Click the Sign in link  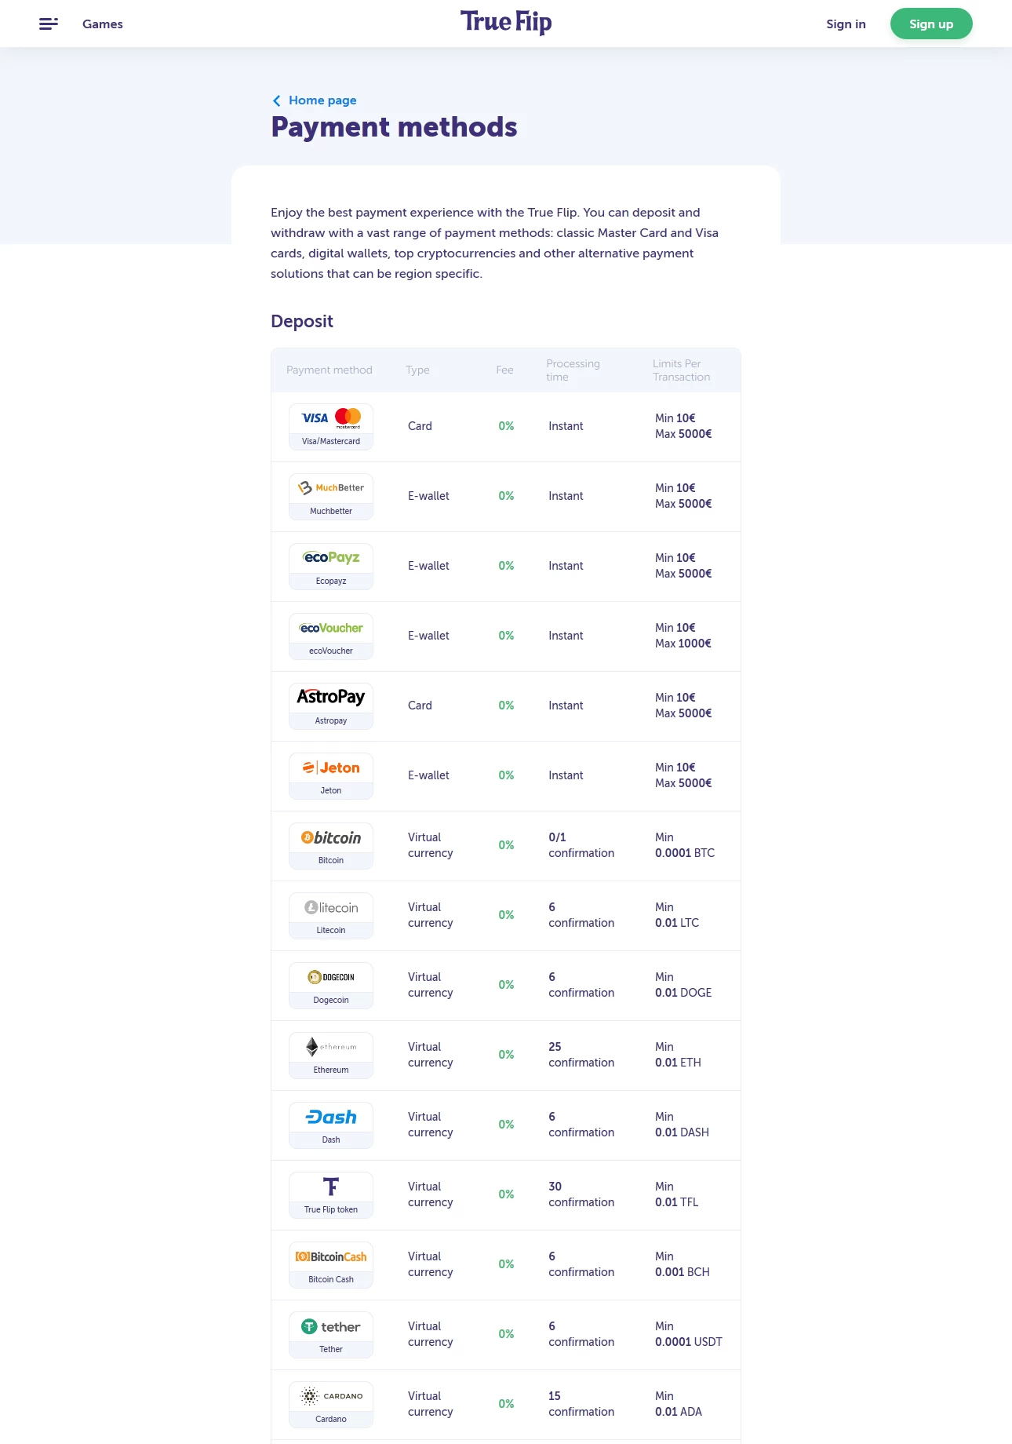click(846, 24)
